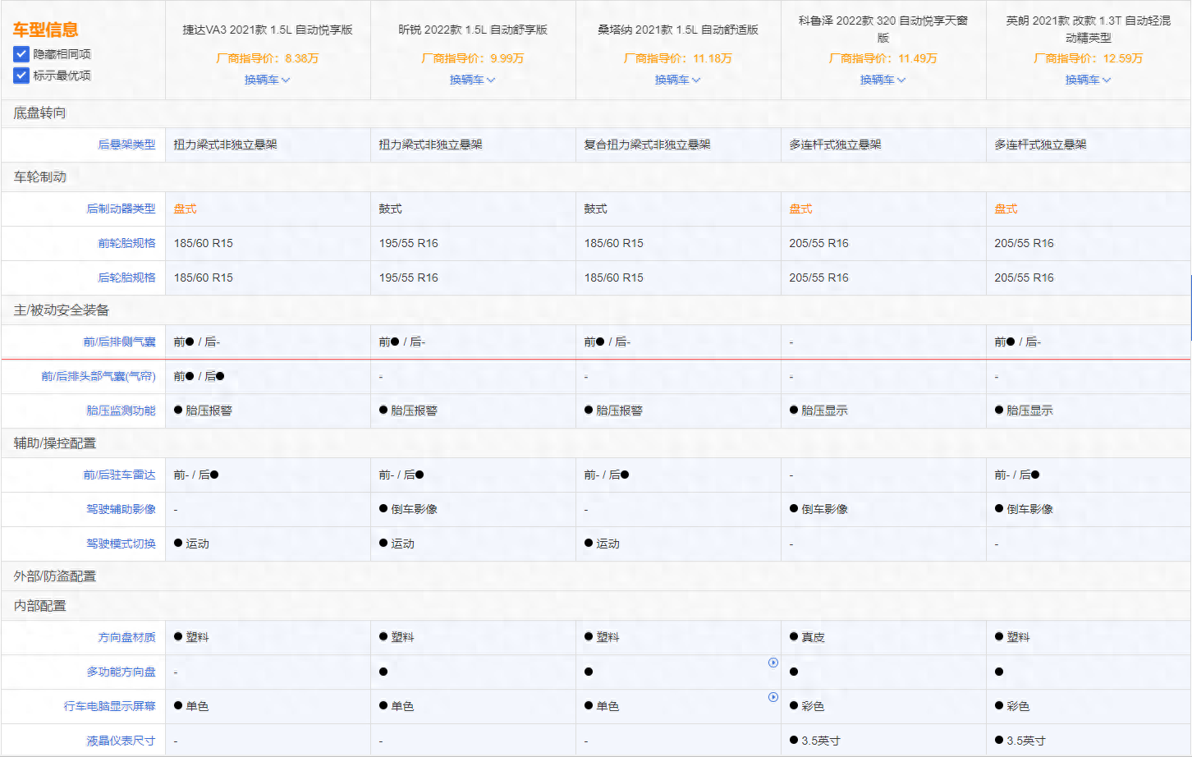Click the 昕锐 2022款 1.5L 自动舒享版 title
The width and height of the screenshot is (1192, 757).
point(473,30)
